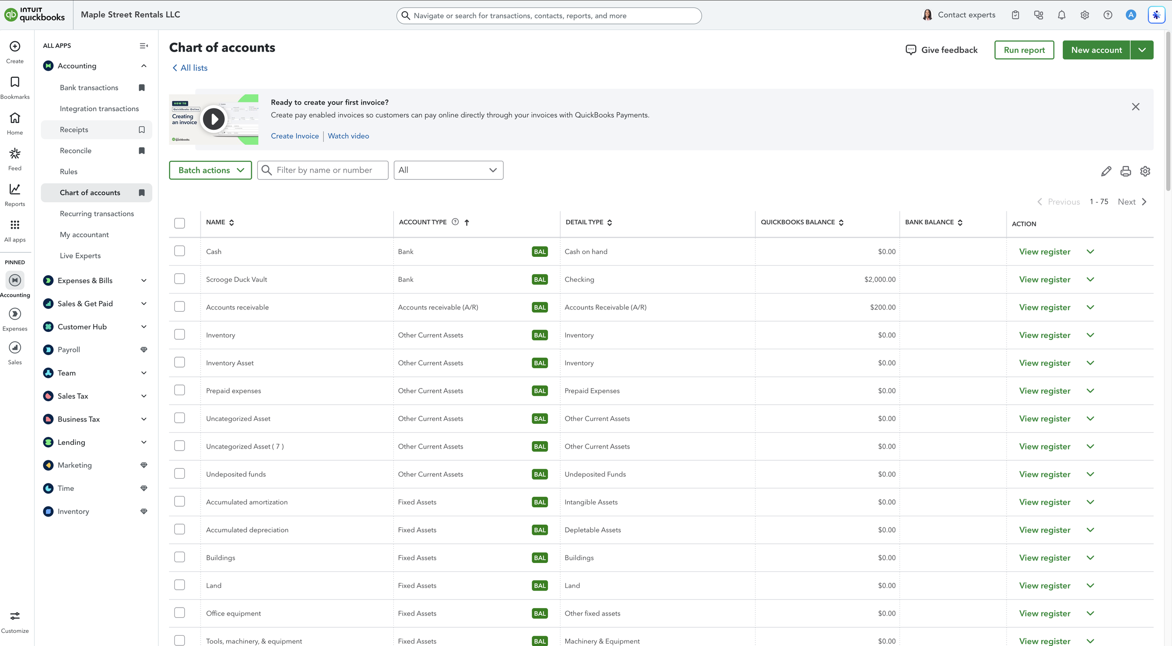1172x646 pixels.
Task: Open Recurring transactions from the sidebar
Action: 97,213
